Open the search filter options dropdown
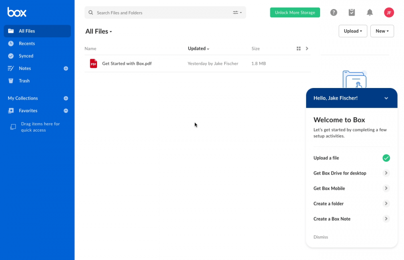Image resolution: width=404 pixels, height=260 pixels. click(x=237, y=13)
